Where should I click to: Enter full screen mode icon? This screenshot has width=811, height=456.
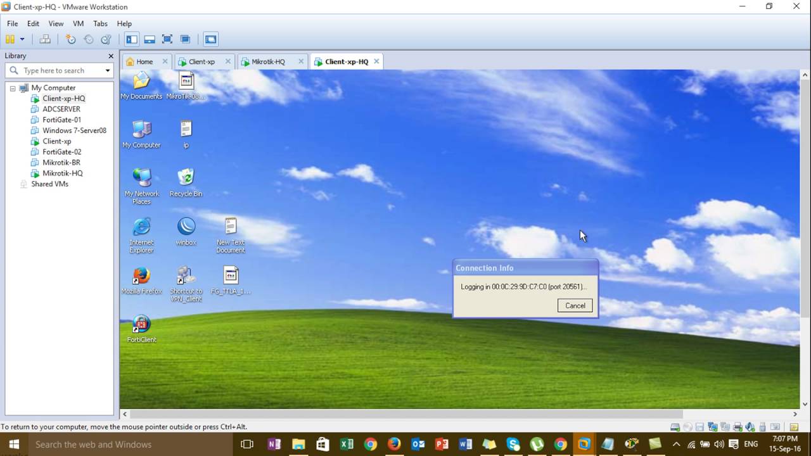[167, 39]
